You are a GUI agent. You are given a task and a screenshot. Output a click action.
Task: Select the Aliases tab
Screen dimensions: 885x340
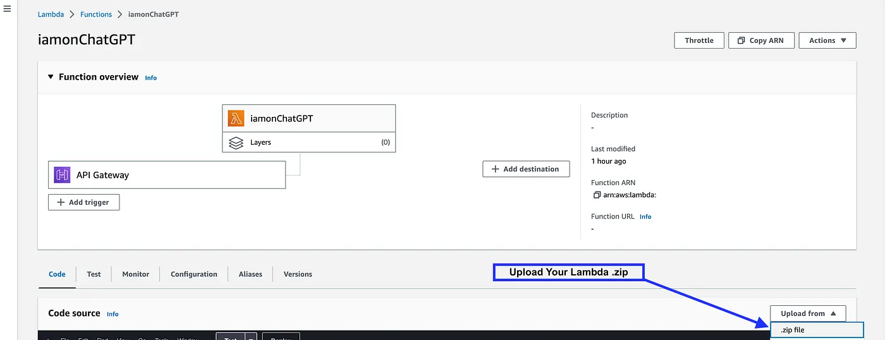(250, 274)
